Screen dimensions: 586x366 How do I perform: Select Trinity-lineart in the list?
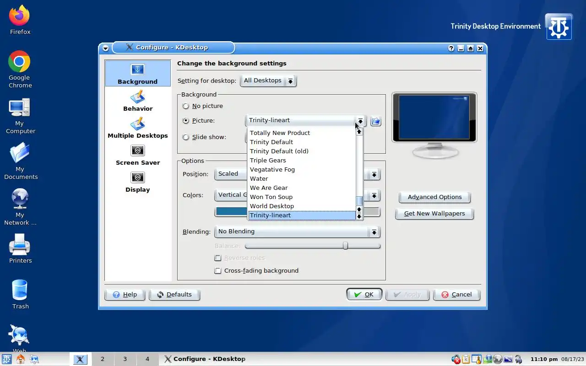click(302, 215)
